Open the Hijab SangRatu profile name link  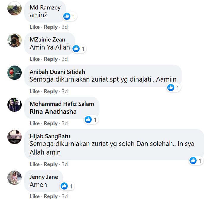click(50, 136)
